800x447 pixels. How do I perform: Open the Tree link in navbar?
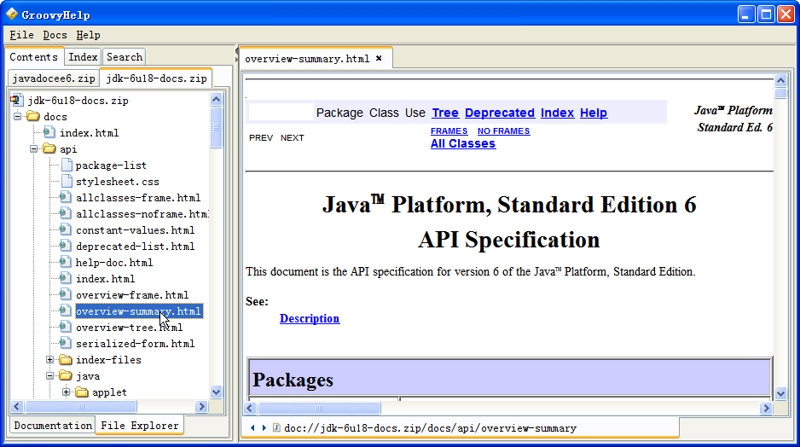[445, 113]
